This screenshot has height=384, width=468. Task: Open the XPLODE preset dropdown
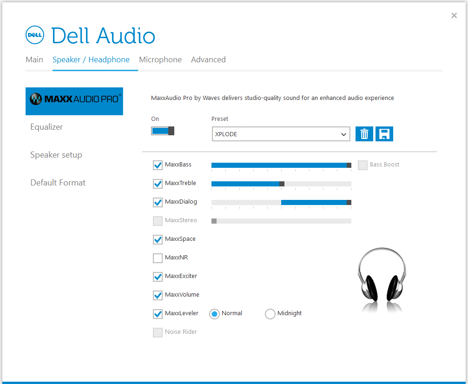(x=281, y=134)
